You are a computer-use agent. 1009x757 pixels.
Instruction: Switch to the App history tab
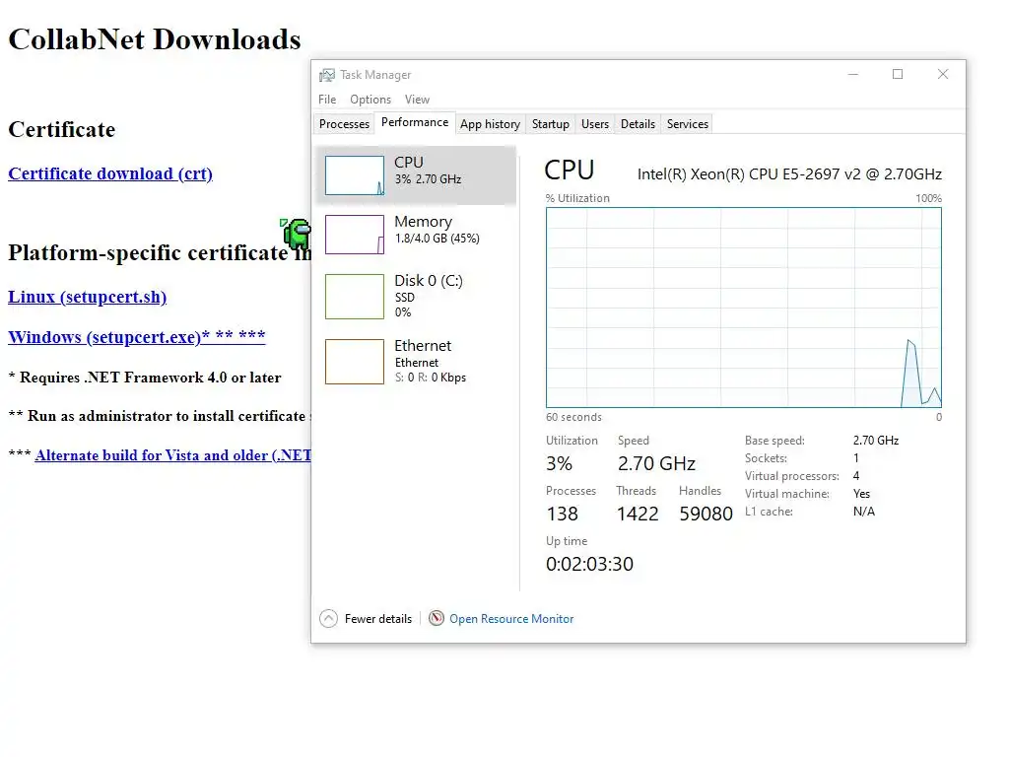click(x=490, y=123)
